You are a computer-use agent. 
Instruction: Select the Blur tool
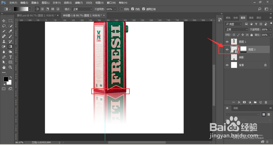(4, 52)
